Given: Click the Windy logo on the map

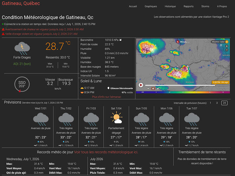Looking at the screenshot, I should click(x=182, y=42).
